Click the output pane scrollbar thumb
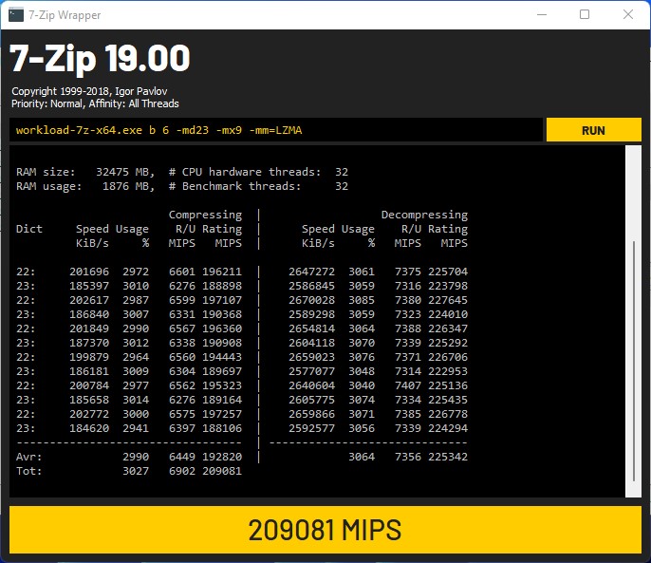Image resolution: width=651 pixels, height=563 pixels. 634,361
